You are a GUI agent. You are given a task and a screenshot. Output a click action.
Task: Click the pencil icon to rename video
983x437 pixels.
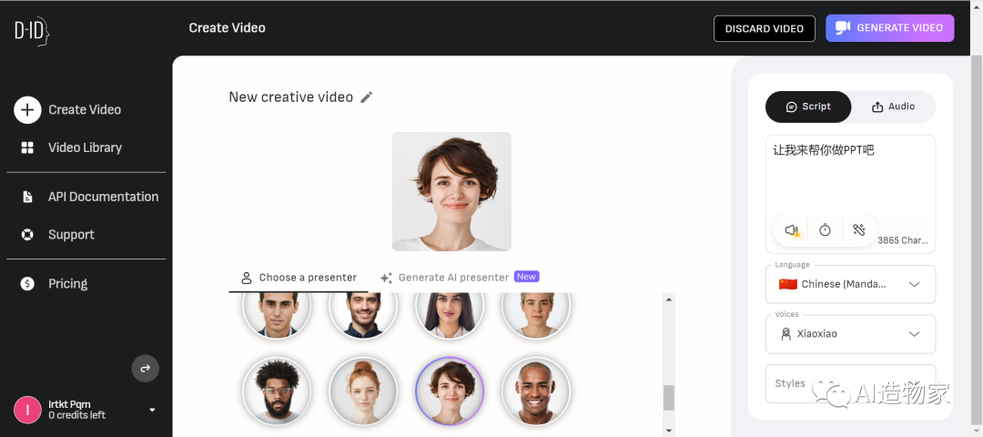[367, 97]
